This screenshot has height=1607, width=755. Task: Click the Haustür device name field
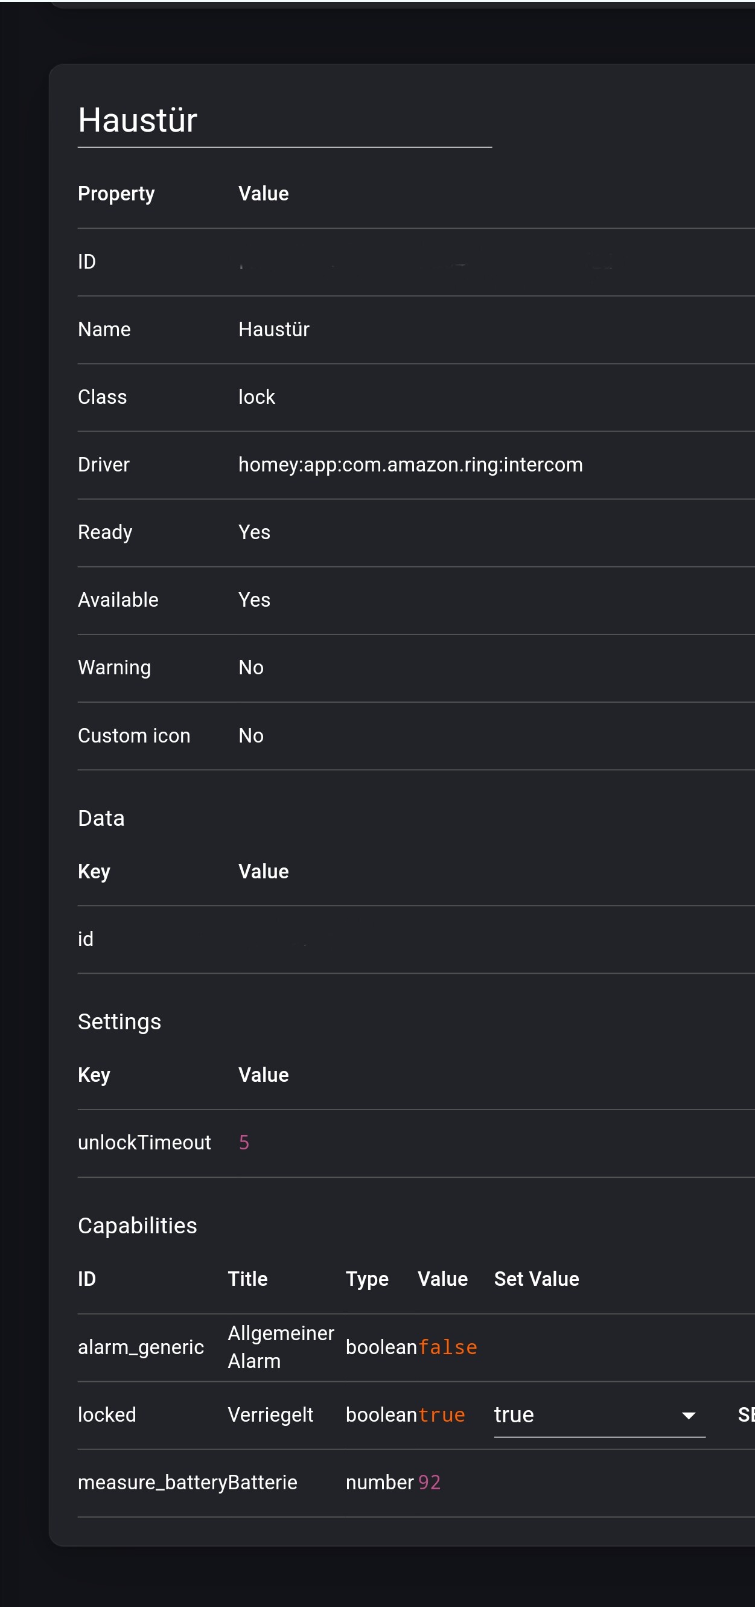[284, 120]
